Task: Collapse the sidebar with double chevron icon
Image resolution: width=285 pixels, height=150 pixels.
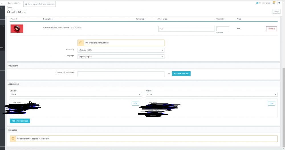Action: 2,8
